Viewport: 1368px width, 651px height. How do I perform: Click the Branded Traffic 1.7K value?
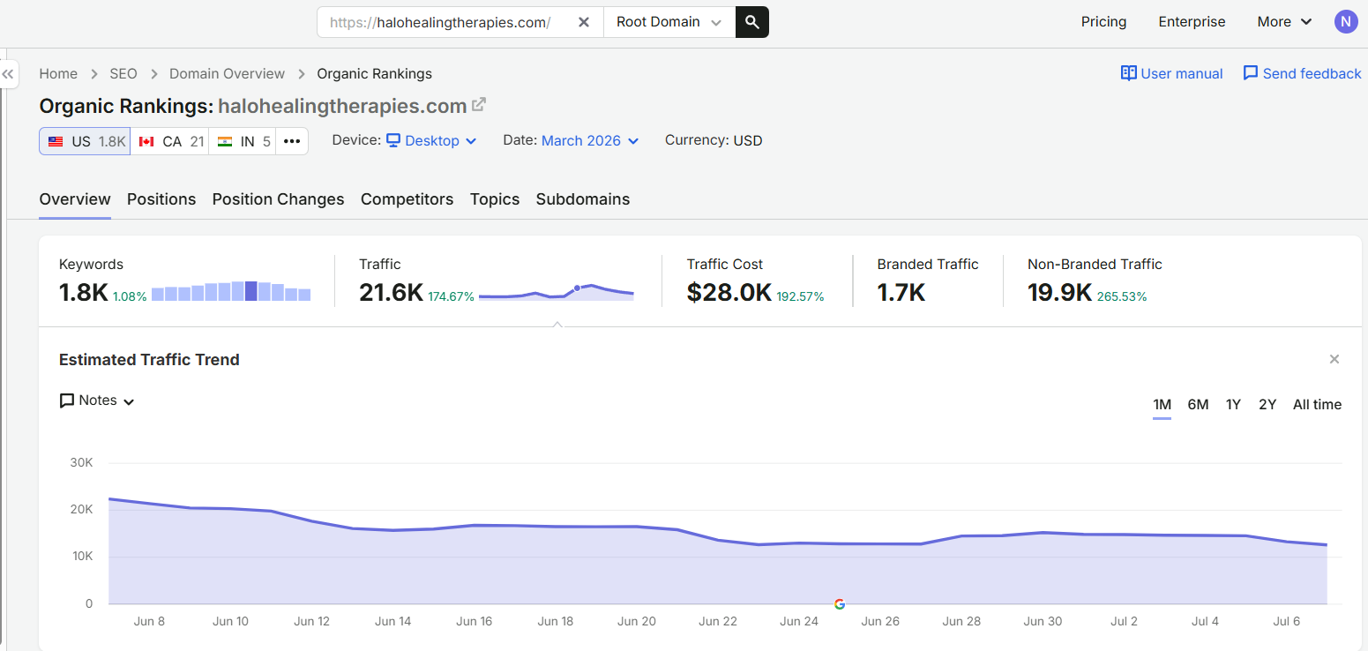[901, 293]
